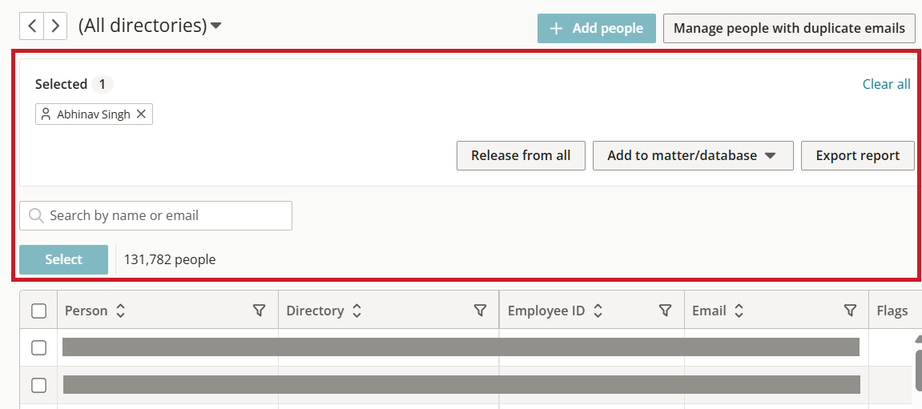The image size is (922, 409).
Task: Remove Abhinav Singh from selection
Action: pyautogui.click(x=141, y=114)
